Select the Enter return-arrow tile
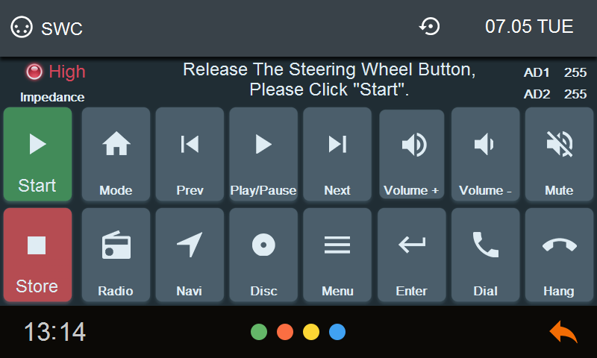This screenshot has width=597, height=358. point(412,254)
